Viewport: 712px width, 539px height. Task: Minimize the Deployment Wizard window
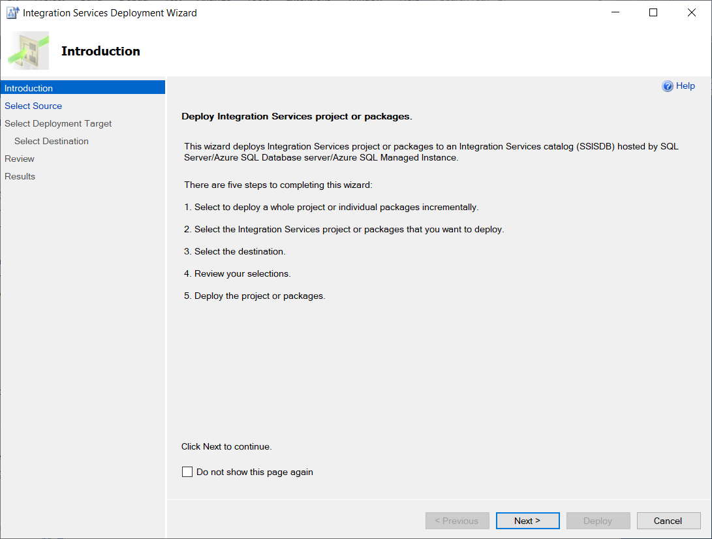point(615,12)
